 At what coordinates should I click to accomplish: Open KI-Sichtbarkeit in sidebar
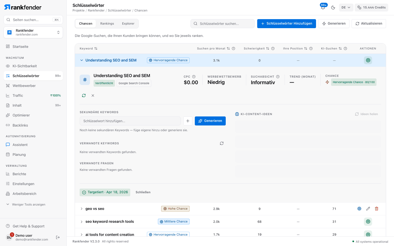33,66
